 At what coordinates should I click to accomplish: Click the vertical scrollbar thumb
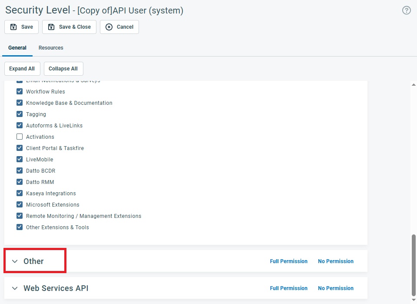pyautogui.click(x=414, y=264)
